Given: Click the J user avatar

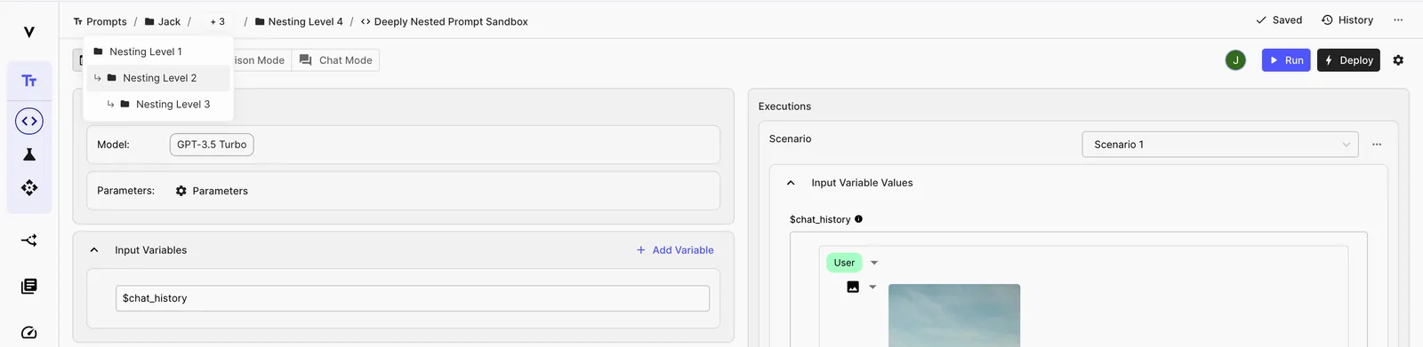Looking at the screenshot, I should pos(1235,60).
